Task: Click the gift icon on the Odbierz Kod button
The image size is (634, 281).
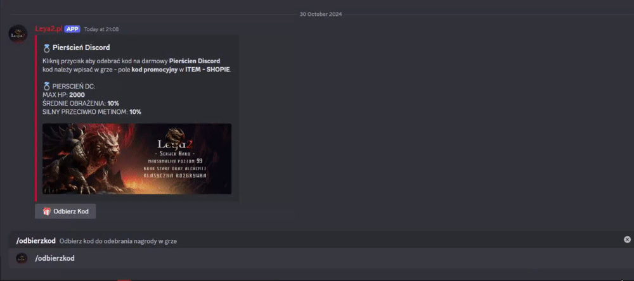Action: (47, 211)
